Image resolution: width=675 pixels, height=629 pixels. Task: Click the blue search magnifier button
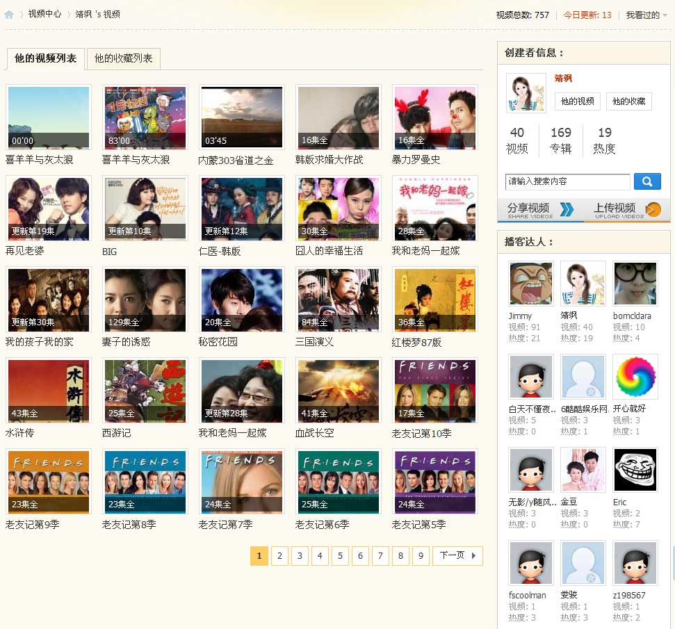pos(647,181)
